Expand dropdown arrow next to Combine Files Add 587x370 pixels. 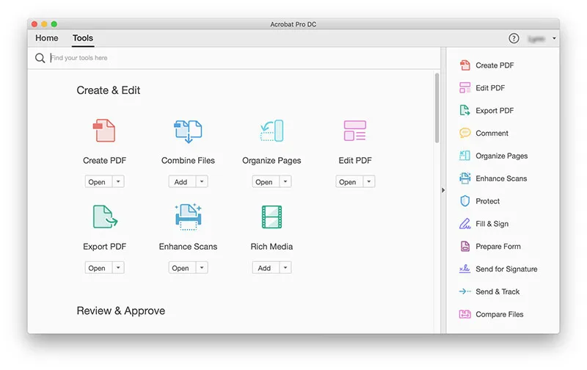point(202,181)
